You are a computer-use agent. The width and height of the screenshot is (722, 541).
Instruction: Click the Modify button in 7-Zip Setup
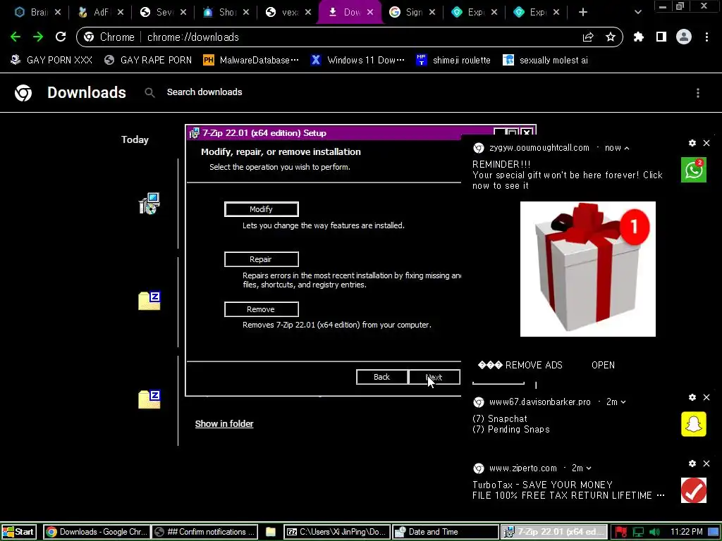[261, 209]
